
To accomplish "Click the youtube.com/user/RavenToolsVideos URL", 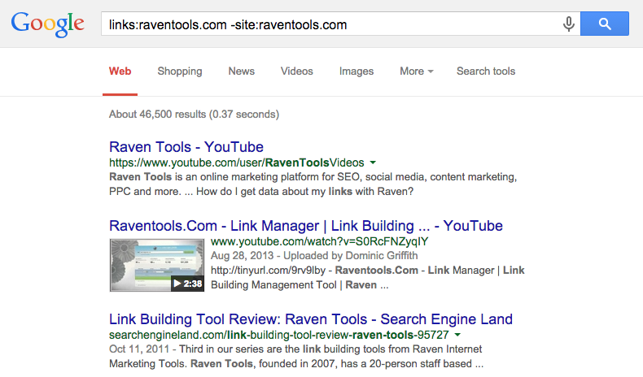I will pyautogui.click(x=237, y=163).
